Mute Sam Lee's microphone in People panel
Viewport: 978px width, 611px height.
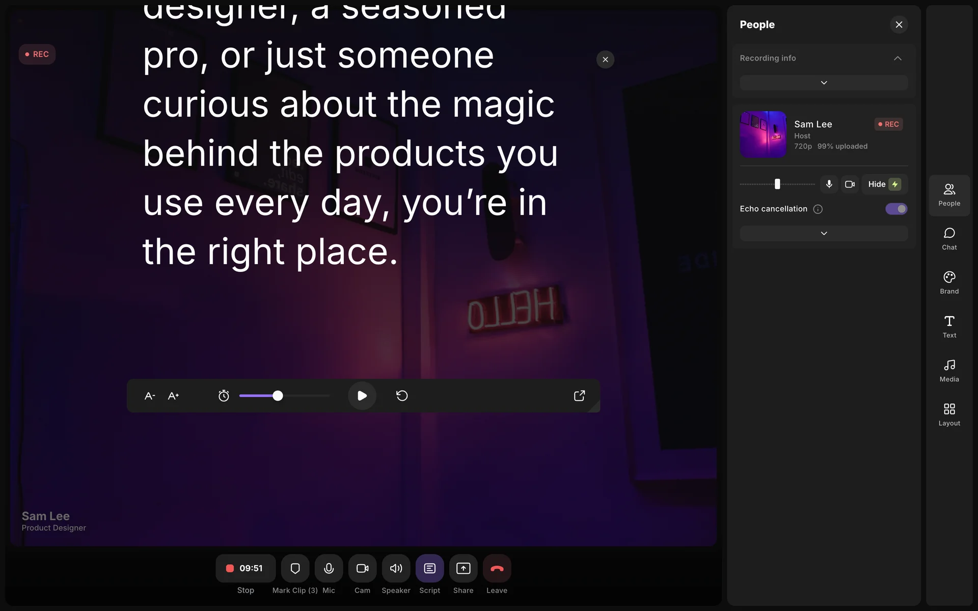click(829, 184)
